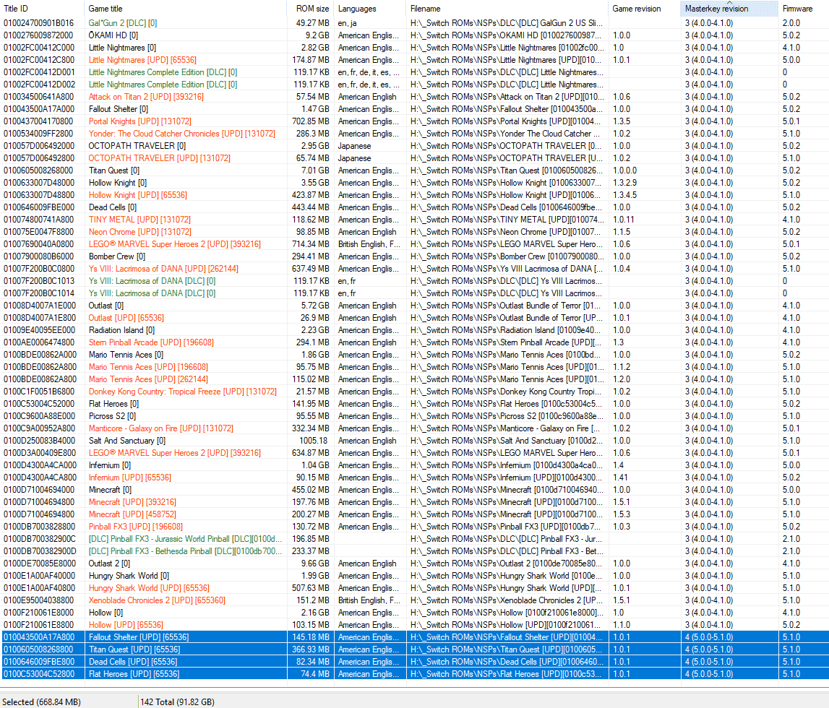Select Pinball FX3 [UPD] [196608]

coord(135,527)
